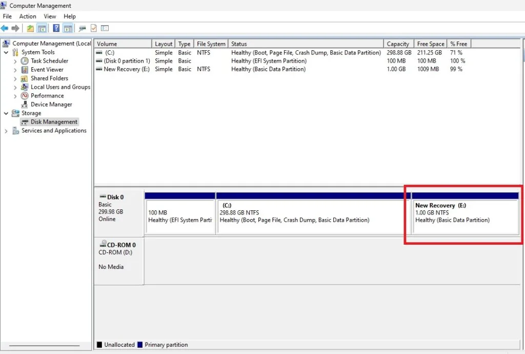Click the Connect/Rescan disks toolbar icon
Viewport: 525px width, 354px height.
(83, 28)
